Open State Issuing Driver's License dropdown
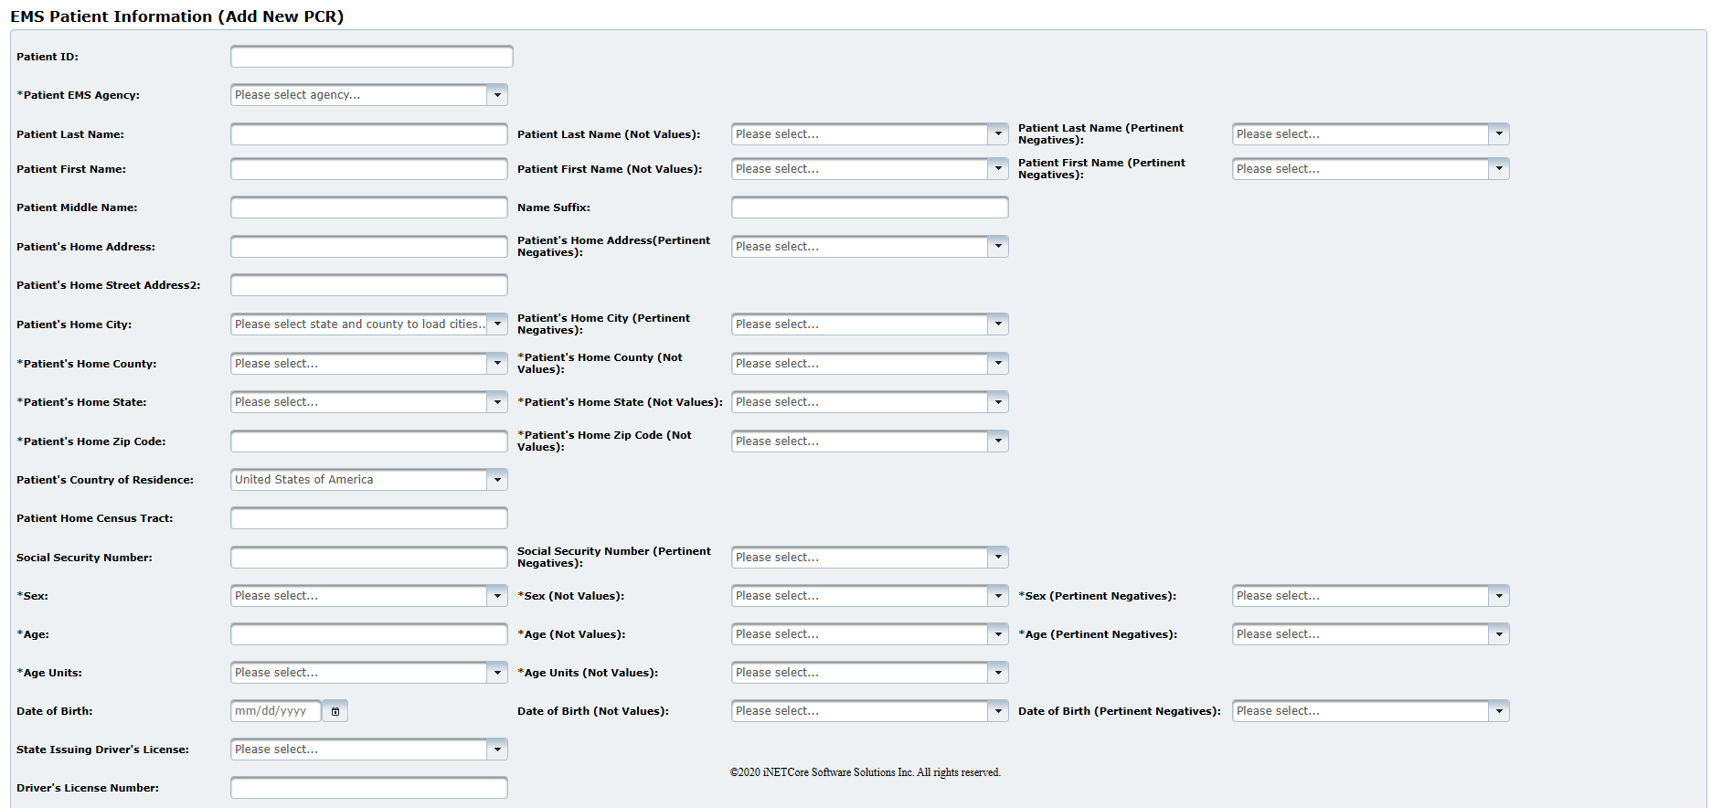Viewport: 1711px width, 808px height. coord(369,750)
